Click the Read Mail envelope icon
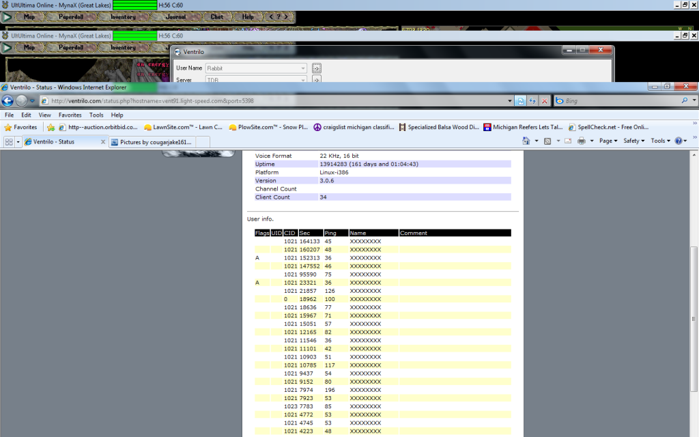Screen dimensions: 699x437 (568, 141)
